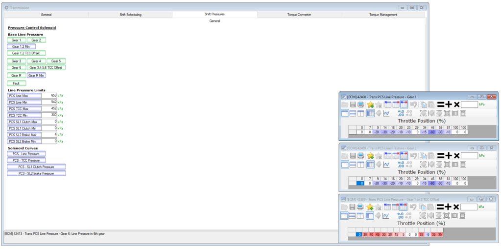Click equals set-value icon in Gear 1 window

pos(441,104)
